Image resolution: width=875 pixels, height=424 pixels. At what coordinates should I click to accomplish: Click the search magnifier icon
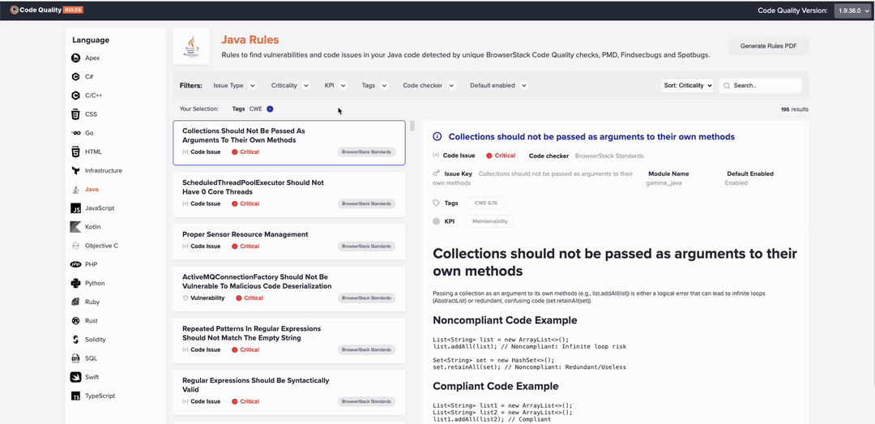pyautogui.click(x=727, y=86)
